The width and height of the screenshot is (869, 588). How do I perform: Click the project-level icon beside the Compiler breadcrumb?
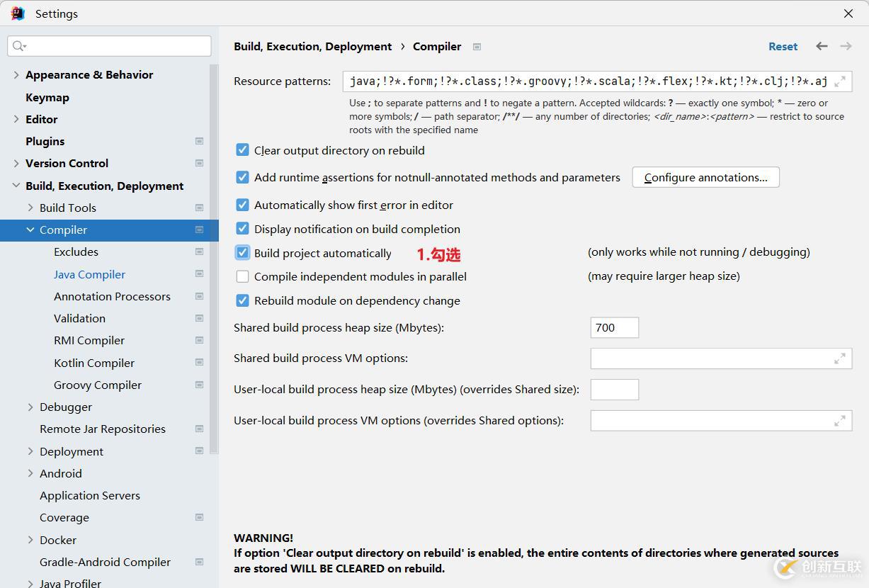pyautogui.click(x=477, y=47)
